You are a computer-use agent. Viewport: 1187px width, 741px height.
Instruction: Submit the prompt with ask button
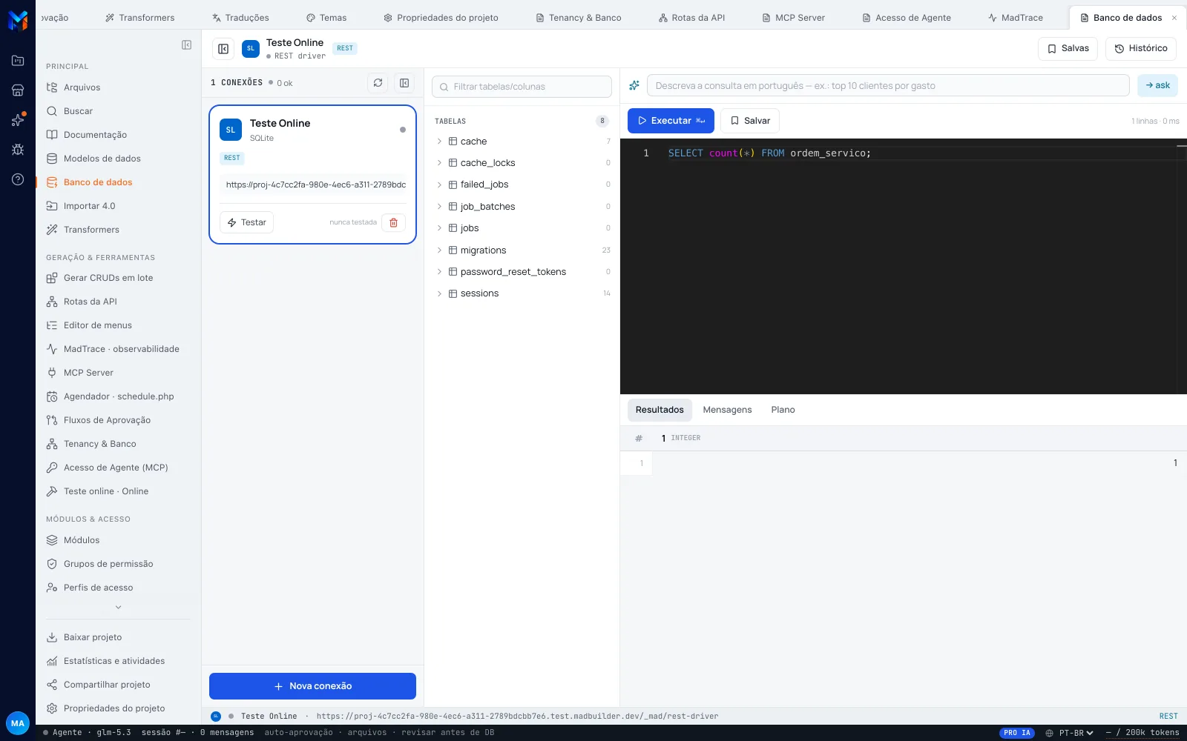click(1157, 85)
